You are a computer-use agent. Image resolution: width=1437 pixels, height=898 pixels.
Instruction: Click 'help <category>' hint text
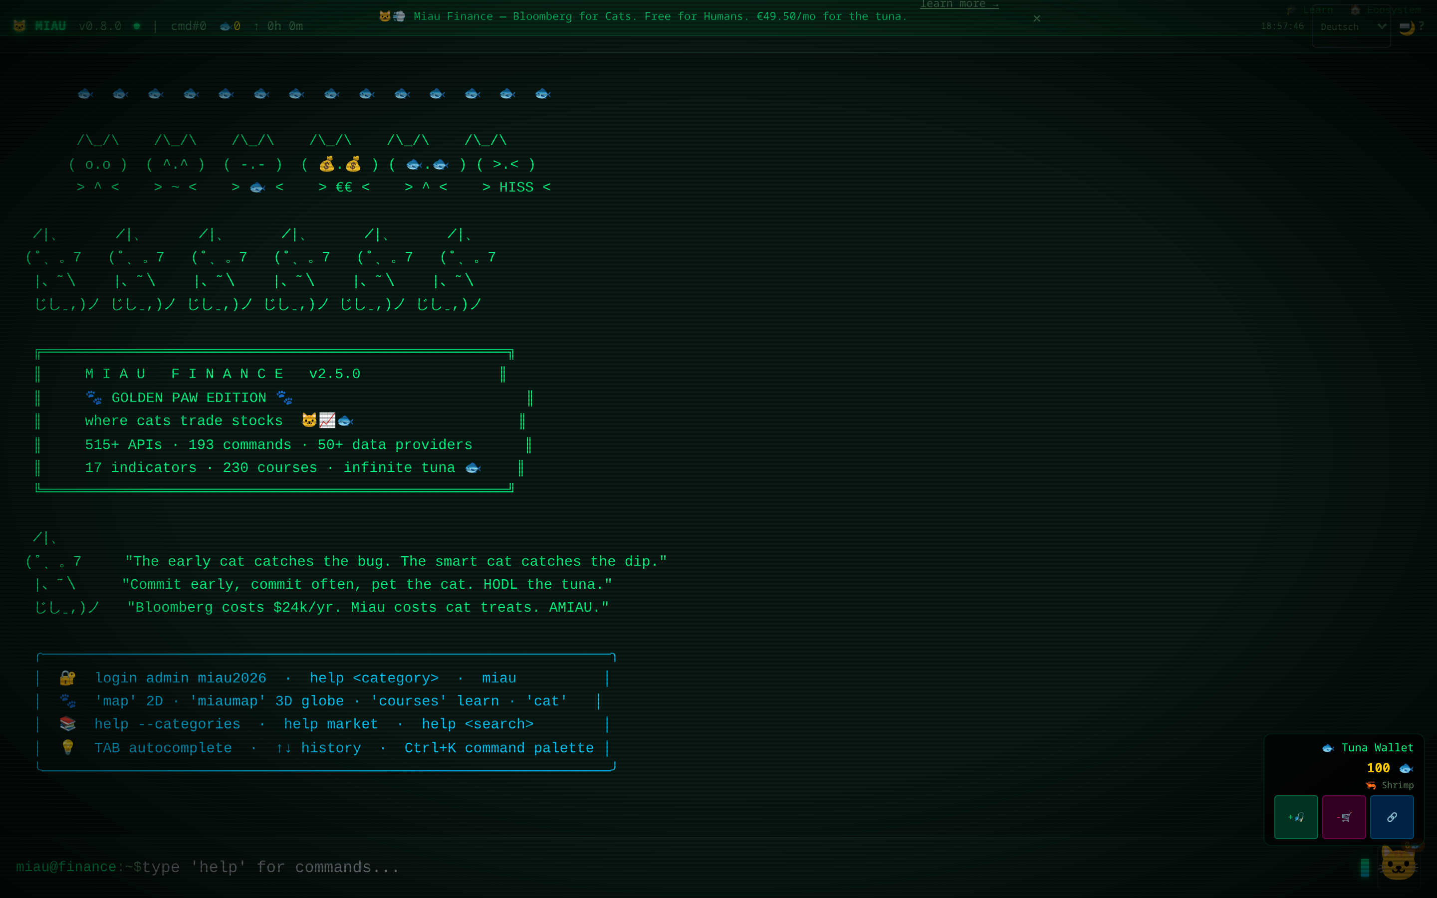click(374, 678)
